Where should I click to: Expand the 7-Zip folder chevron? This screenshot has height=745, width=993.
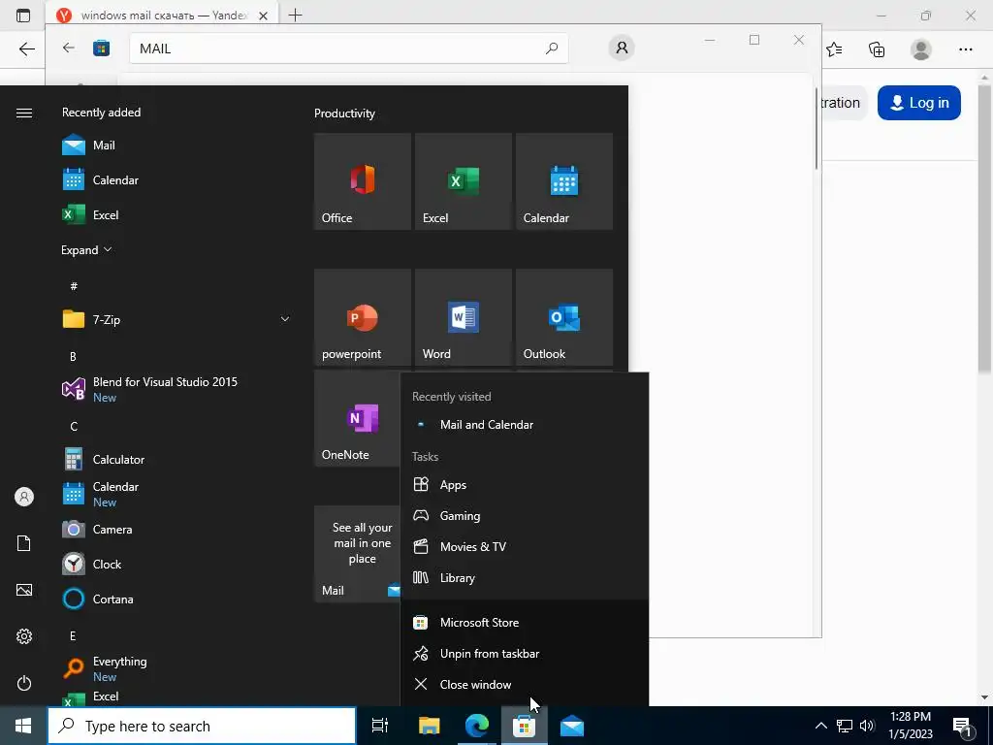(x=285, y=319)
